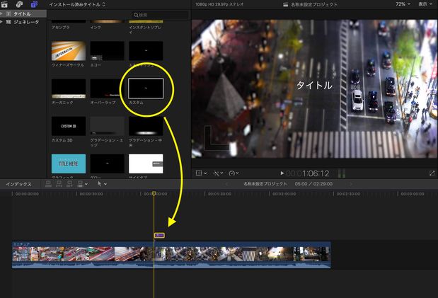
Task: Select the ミニチュア video clip in the timeline
Action: pyautogui.click(x=171, y=254)
